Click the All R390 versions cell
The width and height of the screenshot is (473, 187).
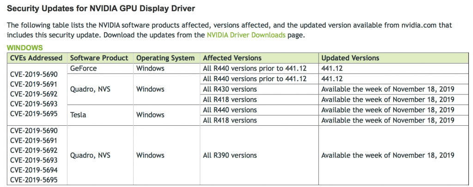point(259,155)
